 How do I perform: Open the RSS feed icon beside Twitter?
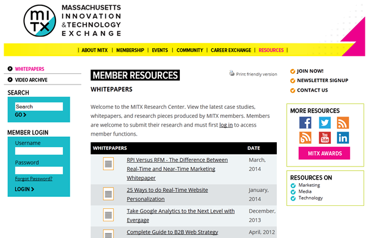[343, 123]
